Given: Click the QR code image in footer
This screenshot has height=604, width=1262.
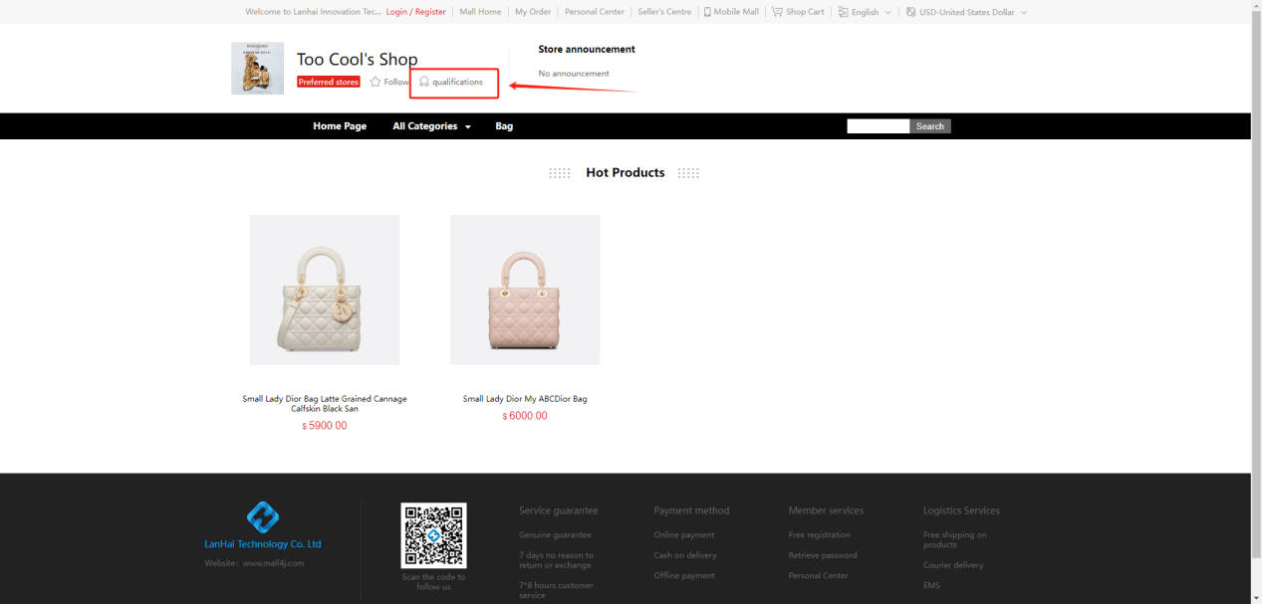Looking at the screenshot, I should [433, 535].
